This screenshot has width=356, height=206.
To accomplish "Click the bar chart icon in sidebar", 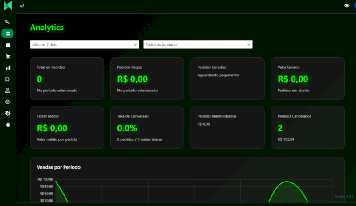I will [x=8, y=68].
